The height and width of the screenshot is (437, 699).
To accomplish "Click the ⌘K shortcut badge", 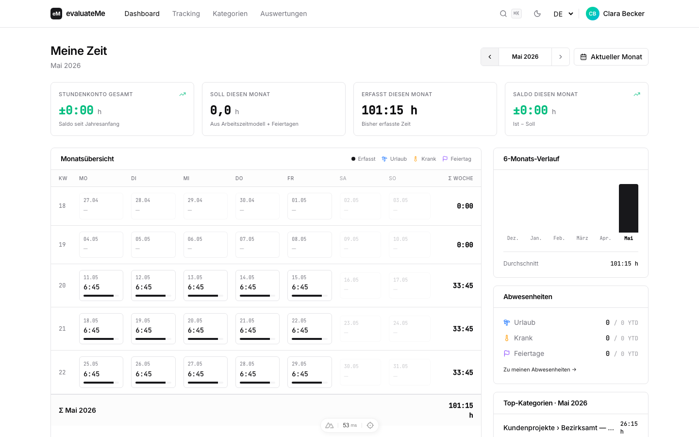I will (x=516, y=14).
